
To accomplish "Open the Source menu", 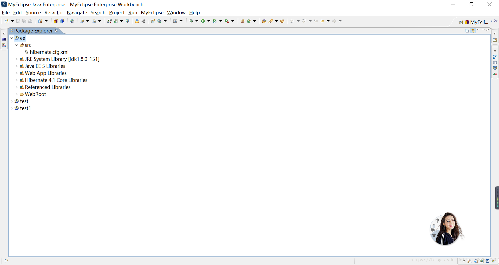I will pos(33,12).
